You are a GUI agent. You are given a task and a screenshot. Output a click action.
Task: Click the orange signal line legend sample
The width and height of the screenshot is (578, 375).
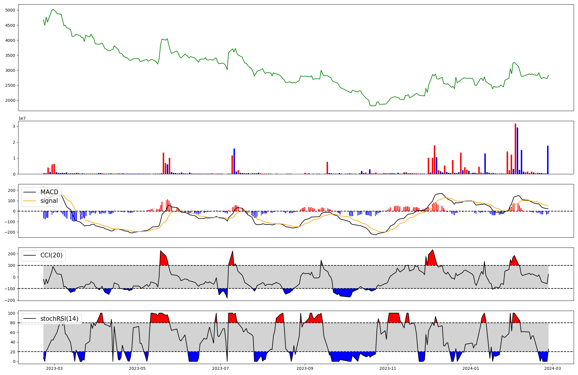pyautogui.click(x=29, y=201)
